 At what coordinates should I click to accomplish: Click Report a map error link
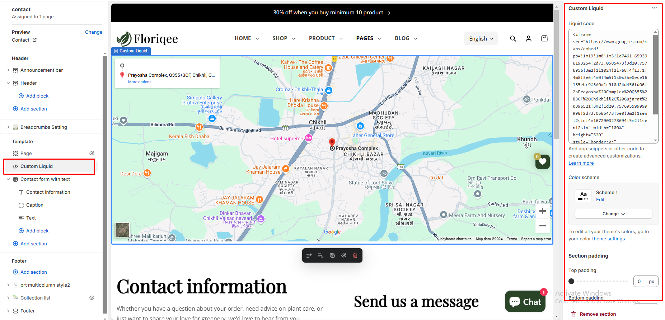pos(536,239)
